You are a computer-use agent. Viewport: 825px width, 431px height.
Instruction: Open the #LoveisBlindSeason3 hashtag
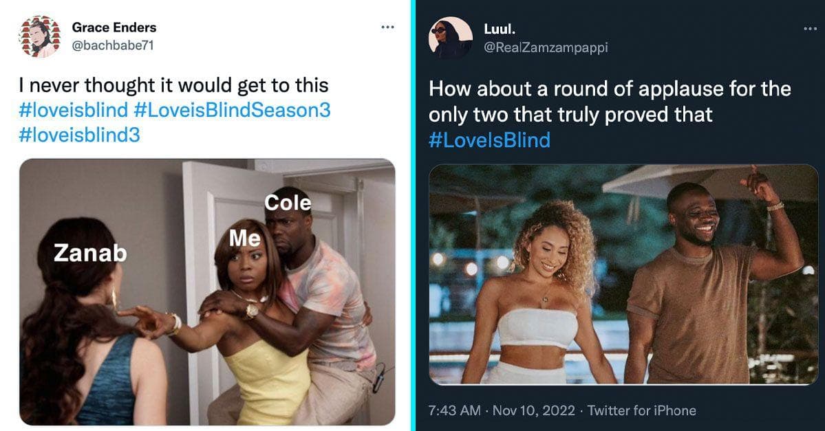click(232, 110)
